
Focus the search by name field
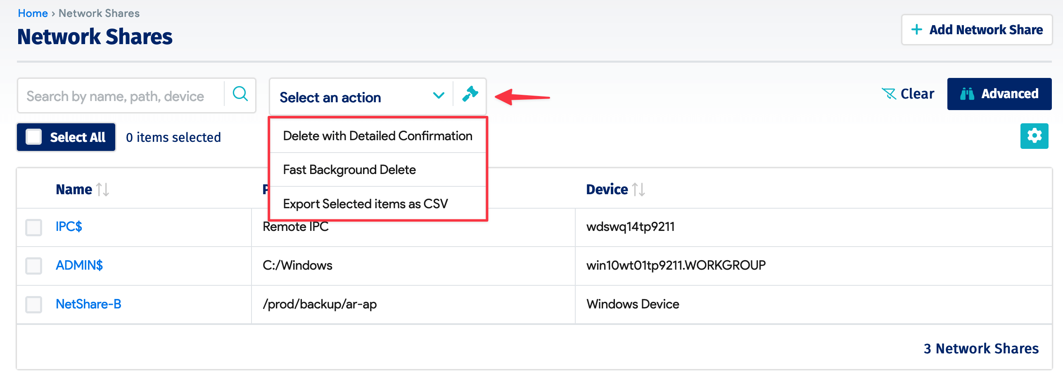click(120, 96)
